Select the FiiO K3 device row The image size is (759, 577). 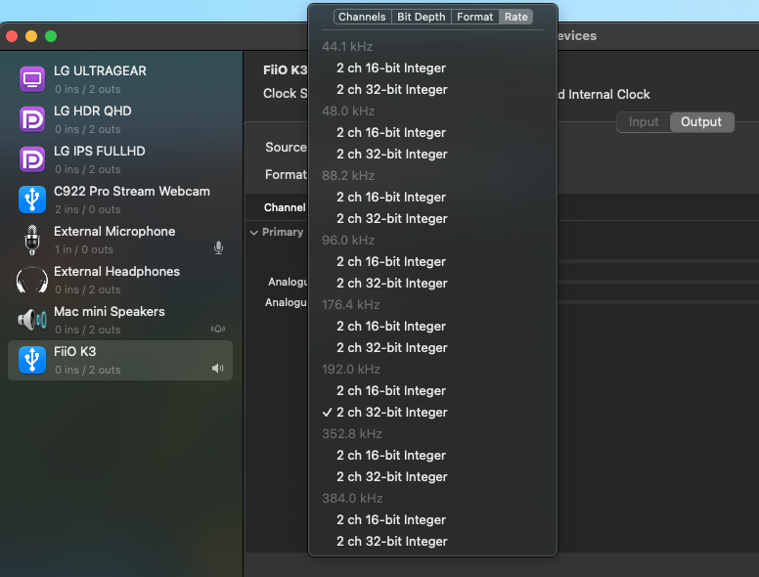120,360
